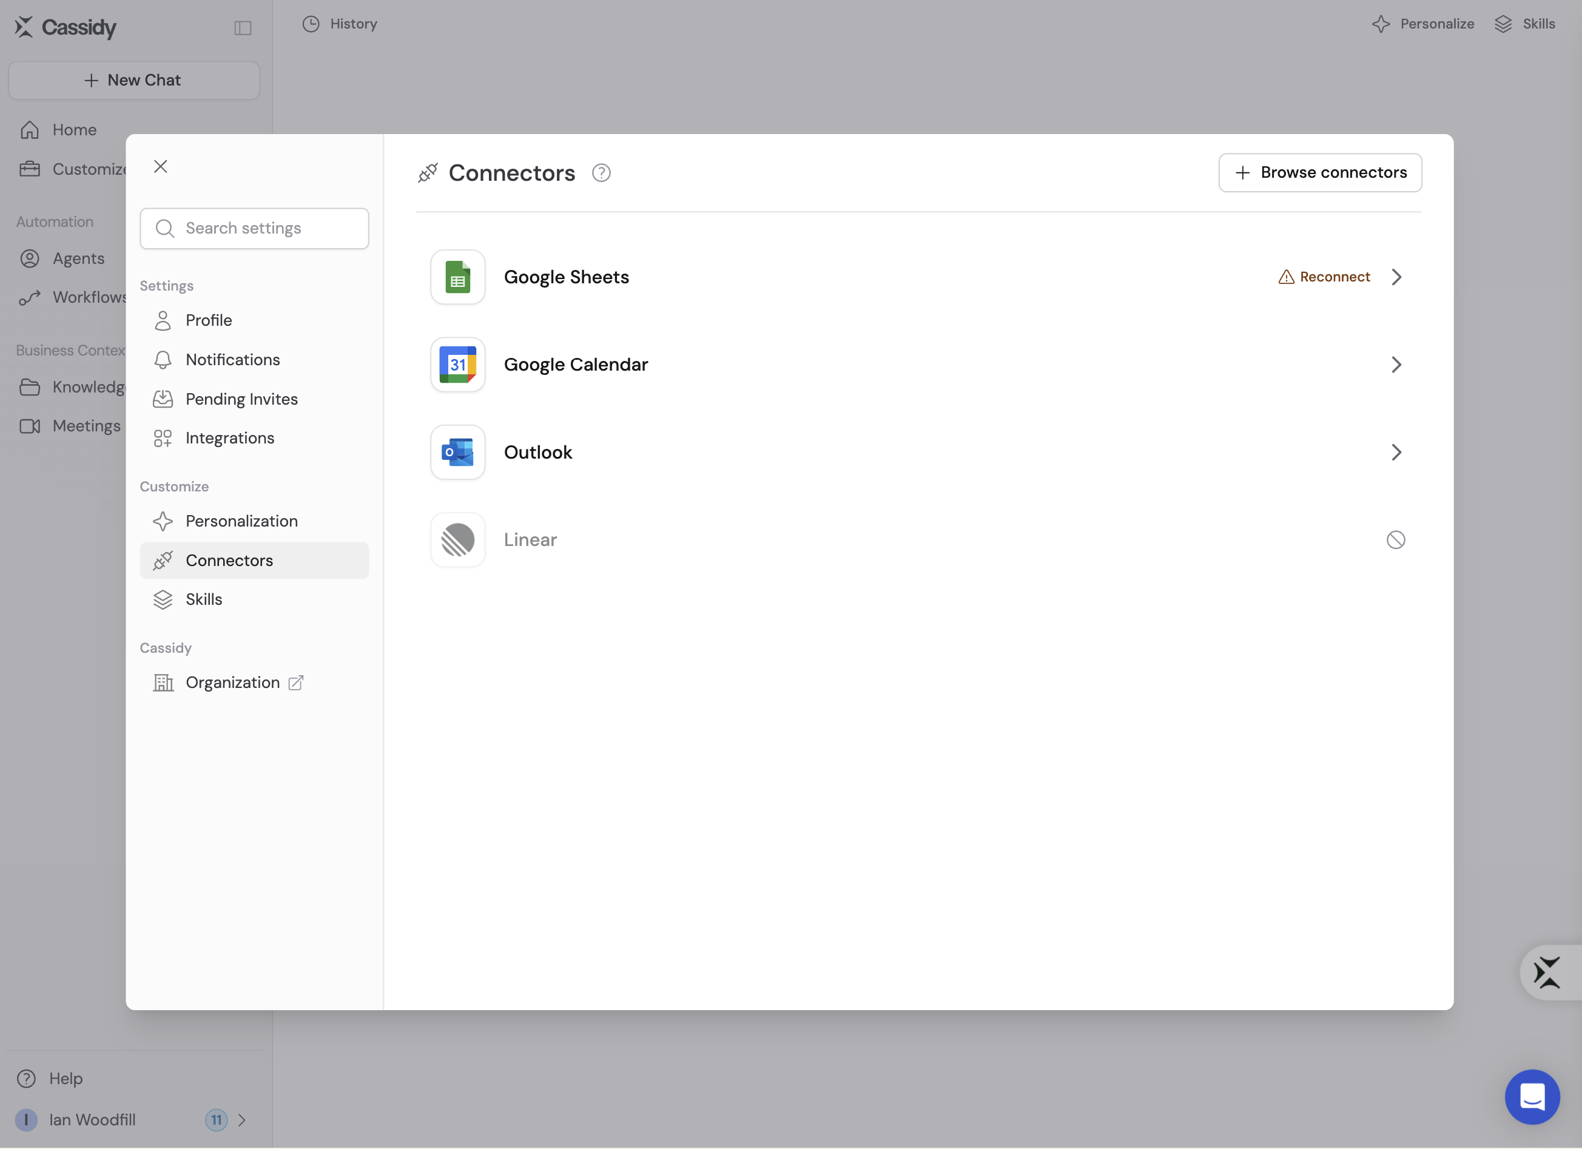
Task: Click the Browse connectors button
Action: (1320, 172)
